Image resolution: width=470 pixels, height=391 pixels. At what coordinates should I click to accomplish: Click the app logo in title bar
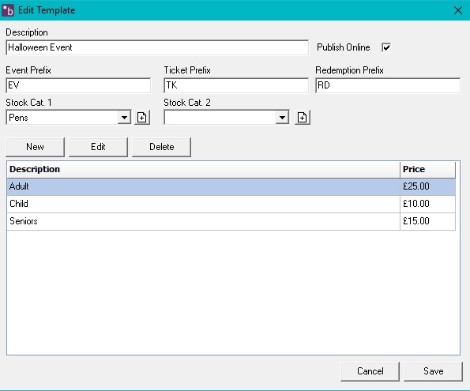click(x=8, y=10)
